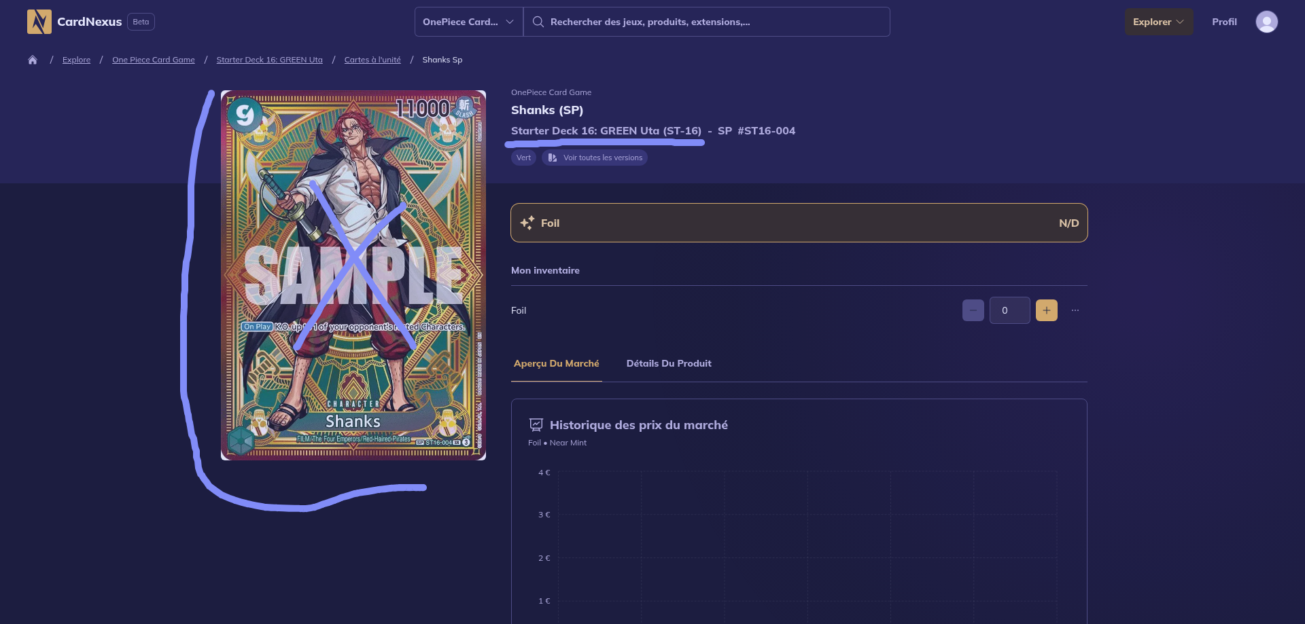
Task: Open the user avatar profile icon
Action: (1266, 22)
